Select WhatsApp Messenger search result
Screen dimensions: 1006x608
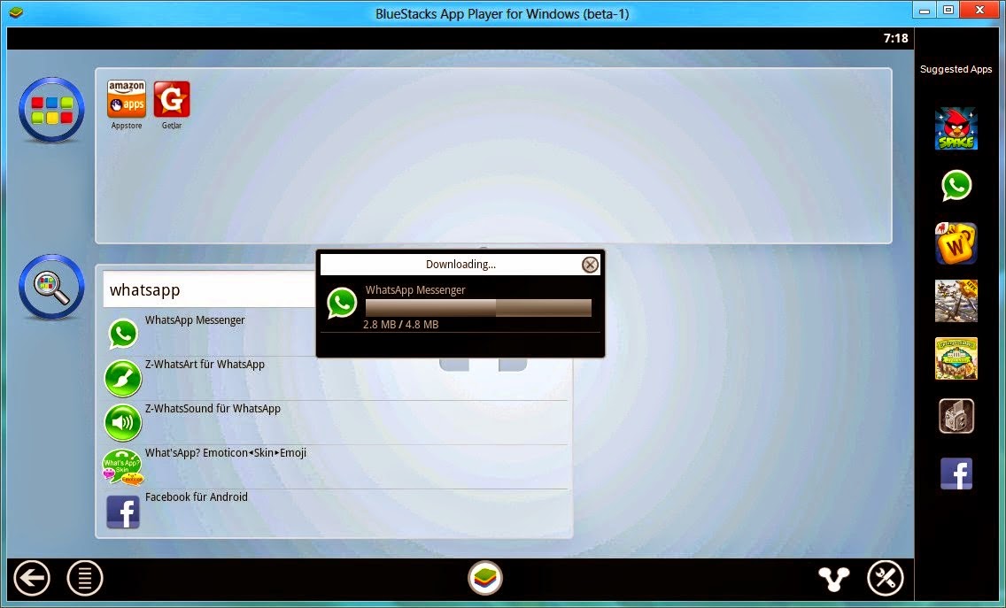point(335,335)
